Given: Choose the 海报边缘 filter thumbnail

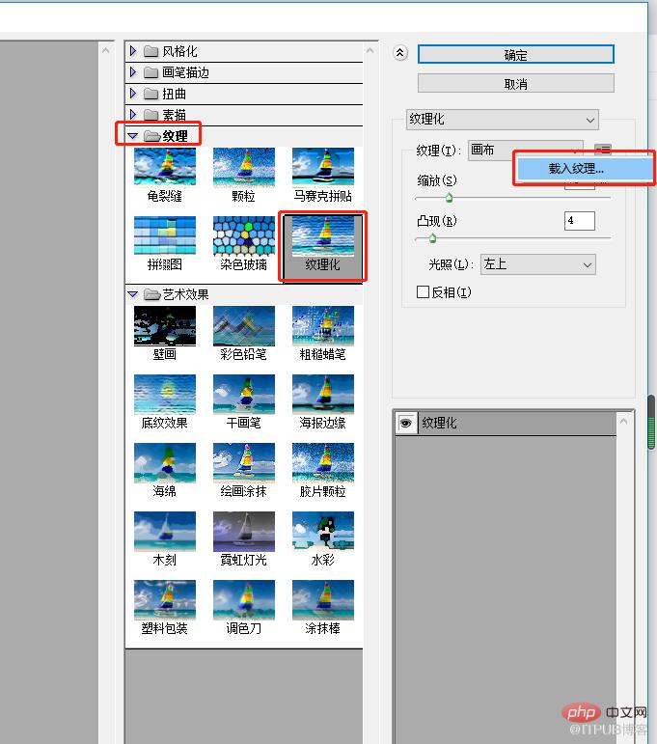Looking at the screenshot, I should point(323,394).
